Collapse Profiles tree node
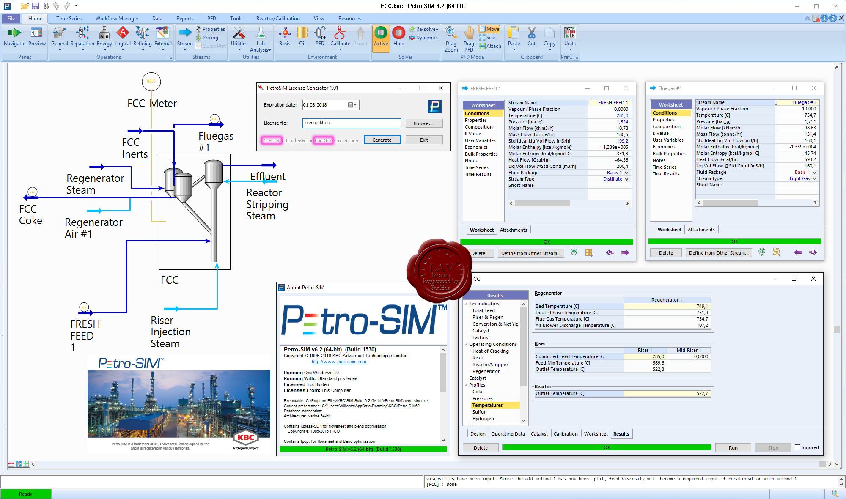 tap(467, 385)
